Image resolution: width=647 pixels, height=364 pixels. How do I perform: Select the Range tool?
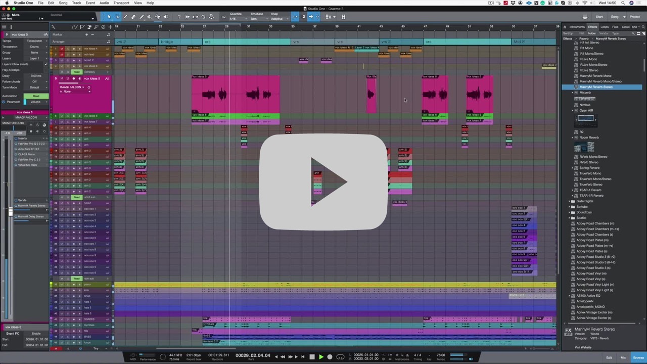(x=117, y=17)
